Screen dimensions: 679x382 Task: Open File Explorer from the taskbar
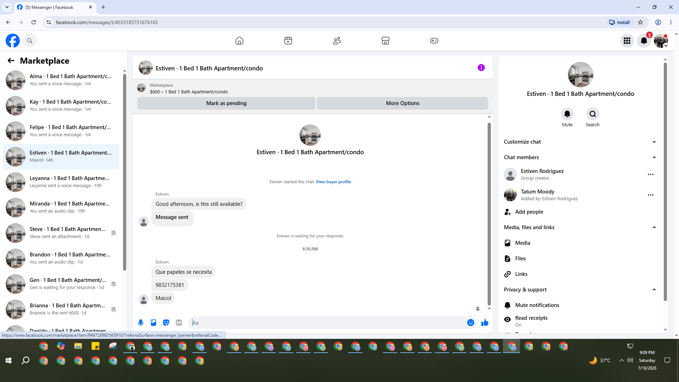click(78, 346)
